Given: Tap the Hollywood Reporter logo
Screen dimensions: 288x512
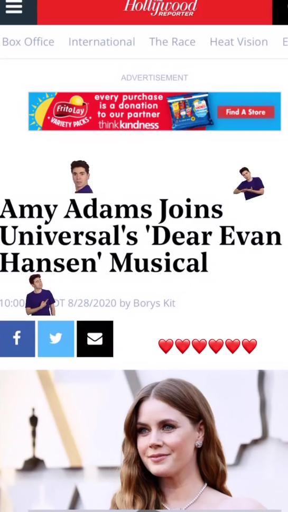Looking at the screenshot, I should click(161, 8).
